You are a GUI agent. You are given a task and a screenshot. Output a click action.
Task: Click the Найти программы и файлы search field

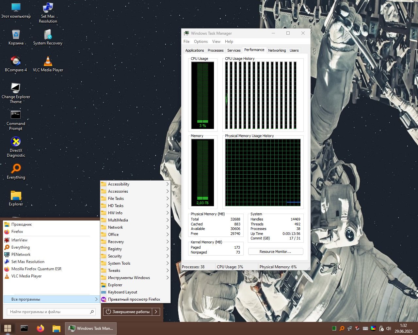pyautogui.click(x=48, y=312)
